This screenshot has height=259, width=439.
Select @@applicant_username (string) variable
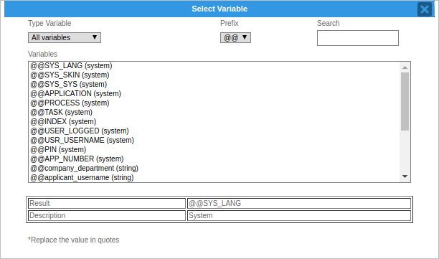pyautogui.click(x=214, y=177)
